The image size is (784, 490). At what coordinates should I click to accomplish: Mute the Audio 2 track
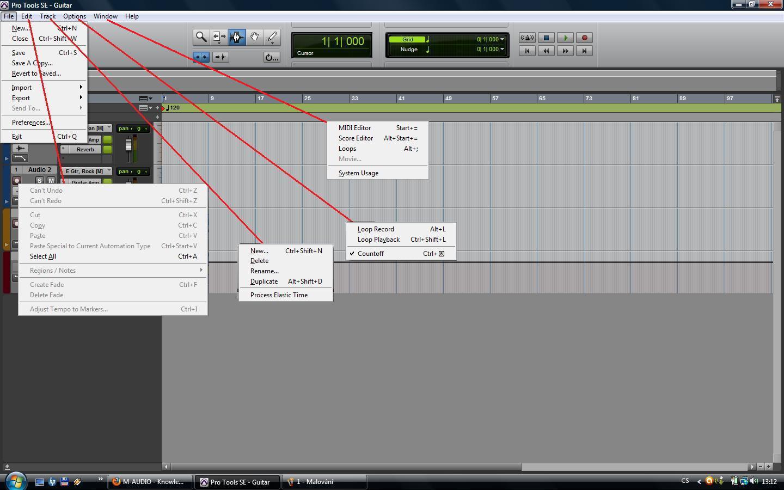pyautogui.click(x=51, y=180)
